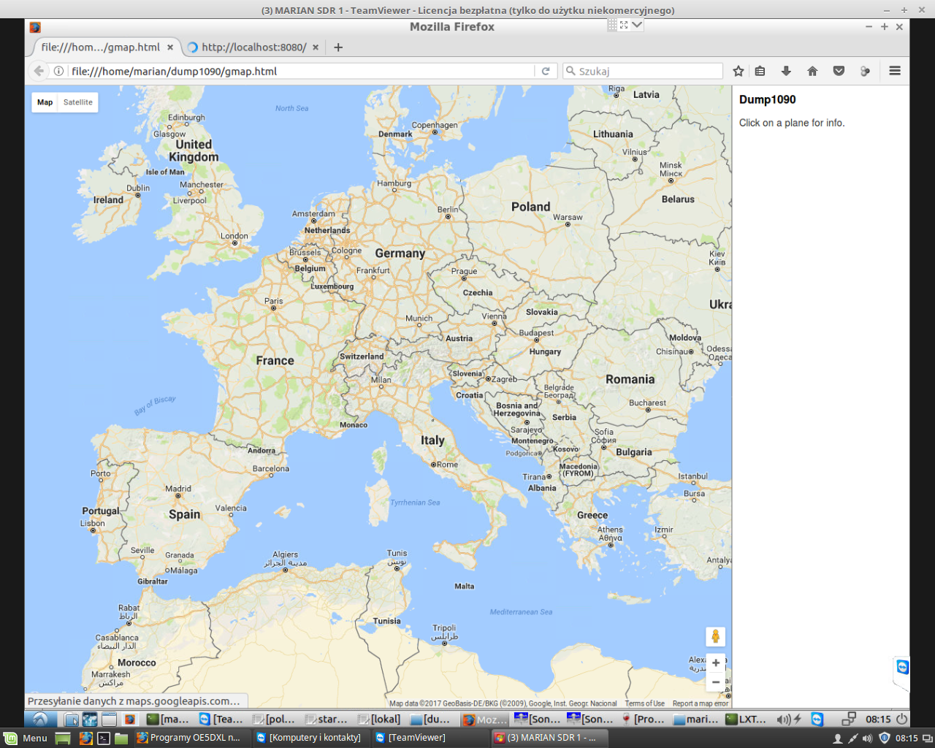Click remote TeamViewer tray icon

click(x=817, y=720)
